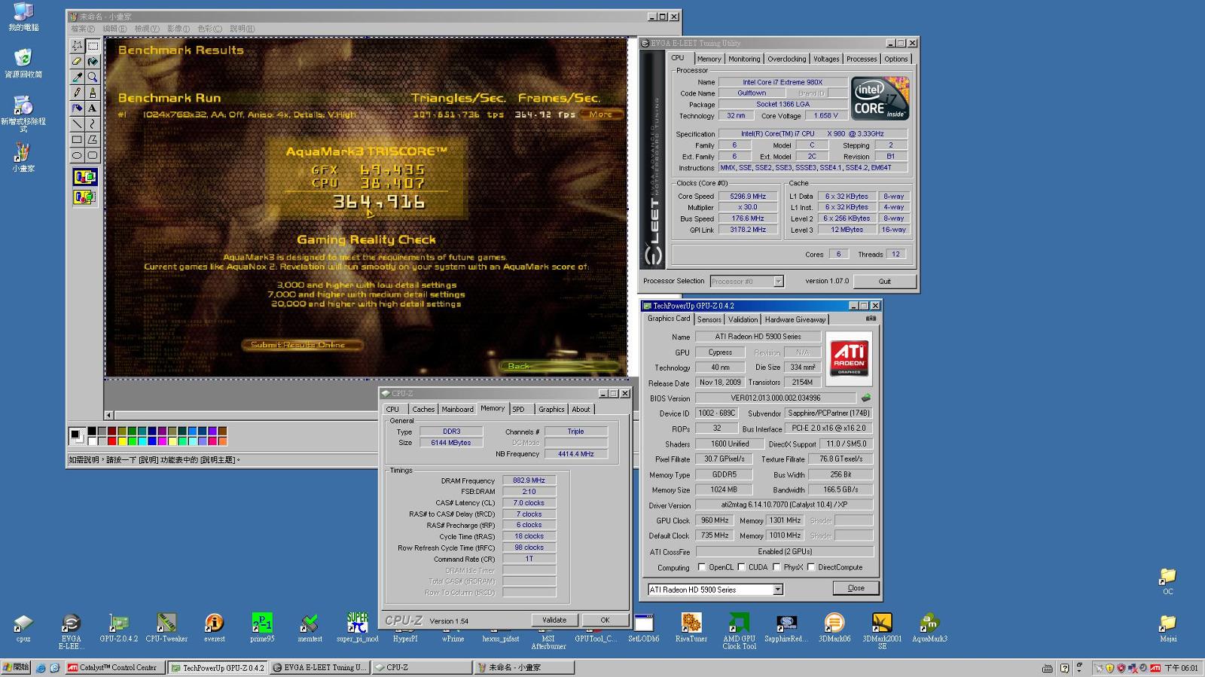Open the Voltages tab in E-LEET
The height and width of the screenshot is (677, 1205).
pyautogui.click(x=826, y=59)
